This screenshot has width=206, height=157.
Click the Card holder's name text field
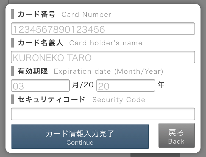103,57
